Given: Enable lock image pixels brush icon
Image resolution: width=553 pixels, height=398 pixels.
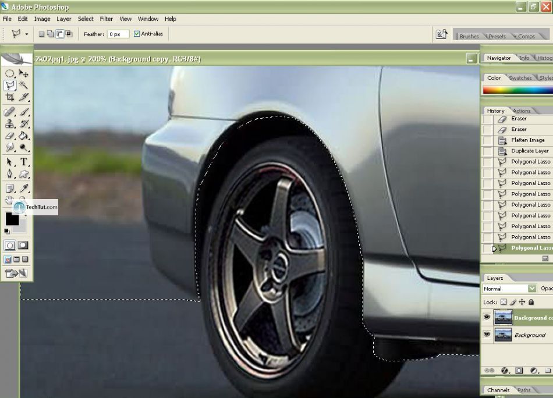Looking at the screenshot, I should [513, 302].
